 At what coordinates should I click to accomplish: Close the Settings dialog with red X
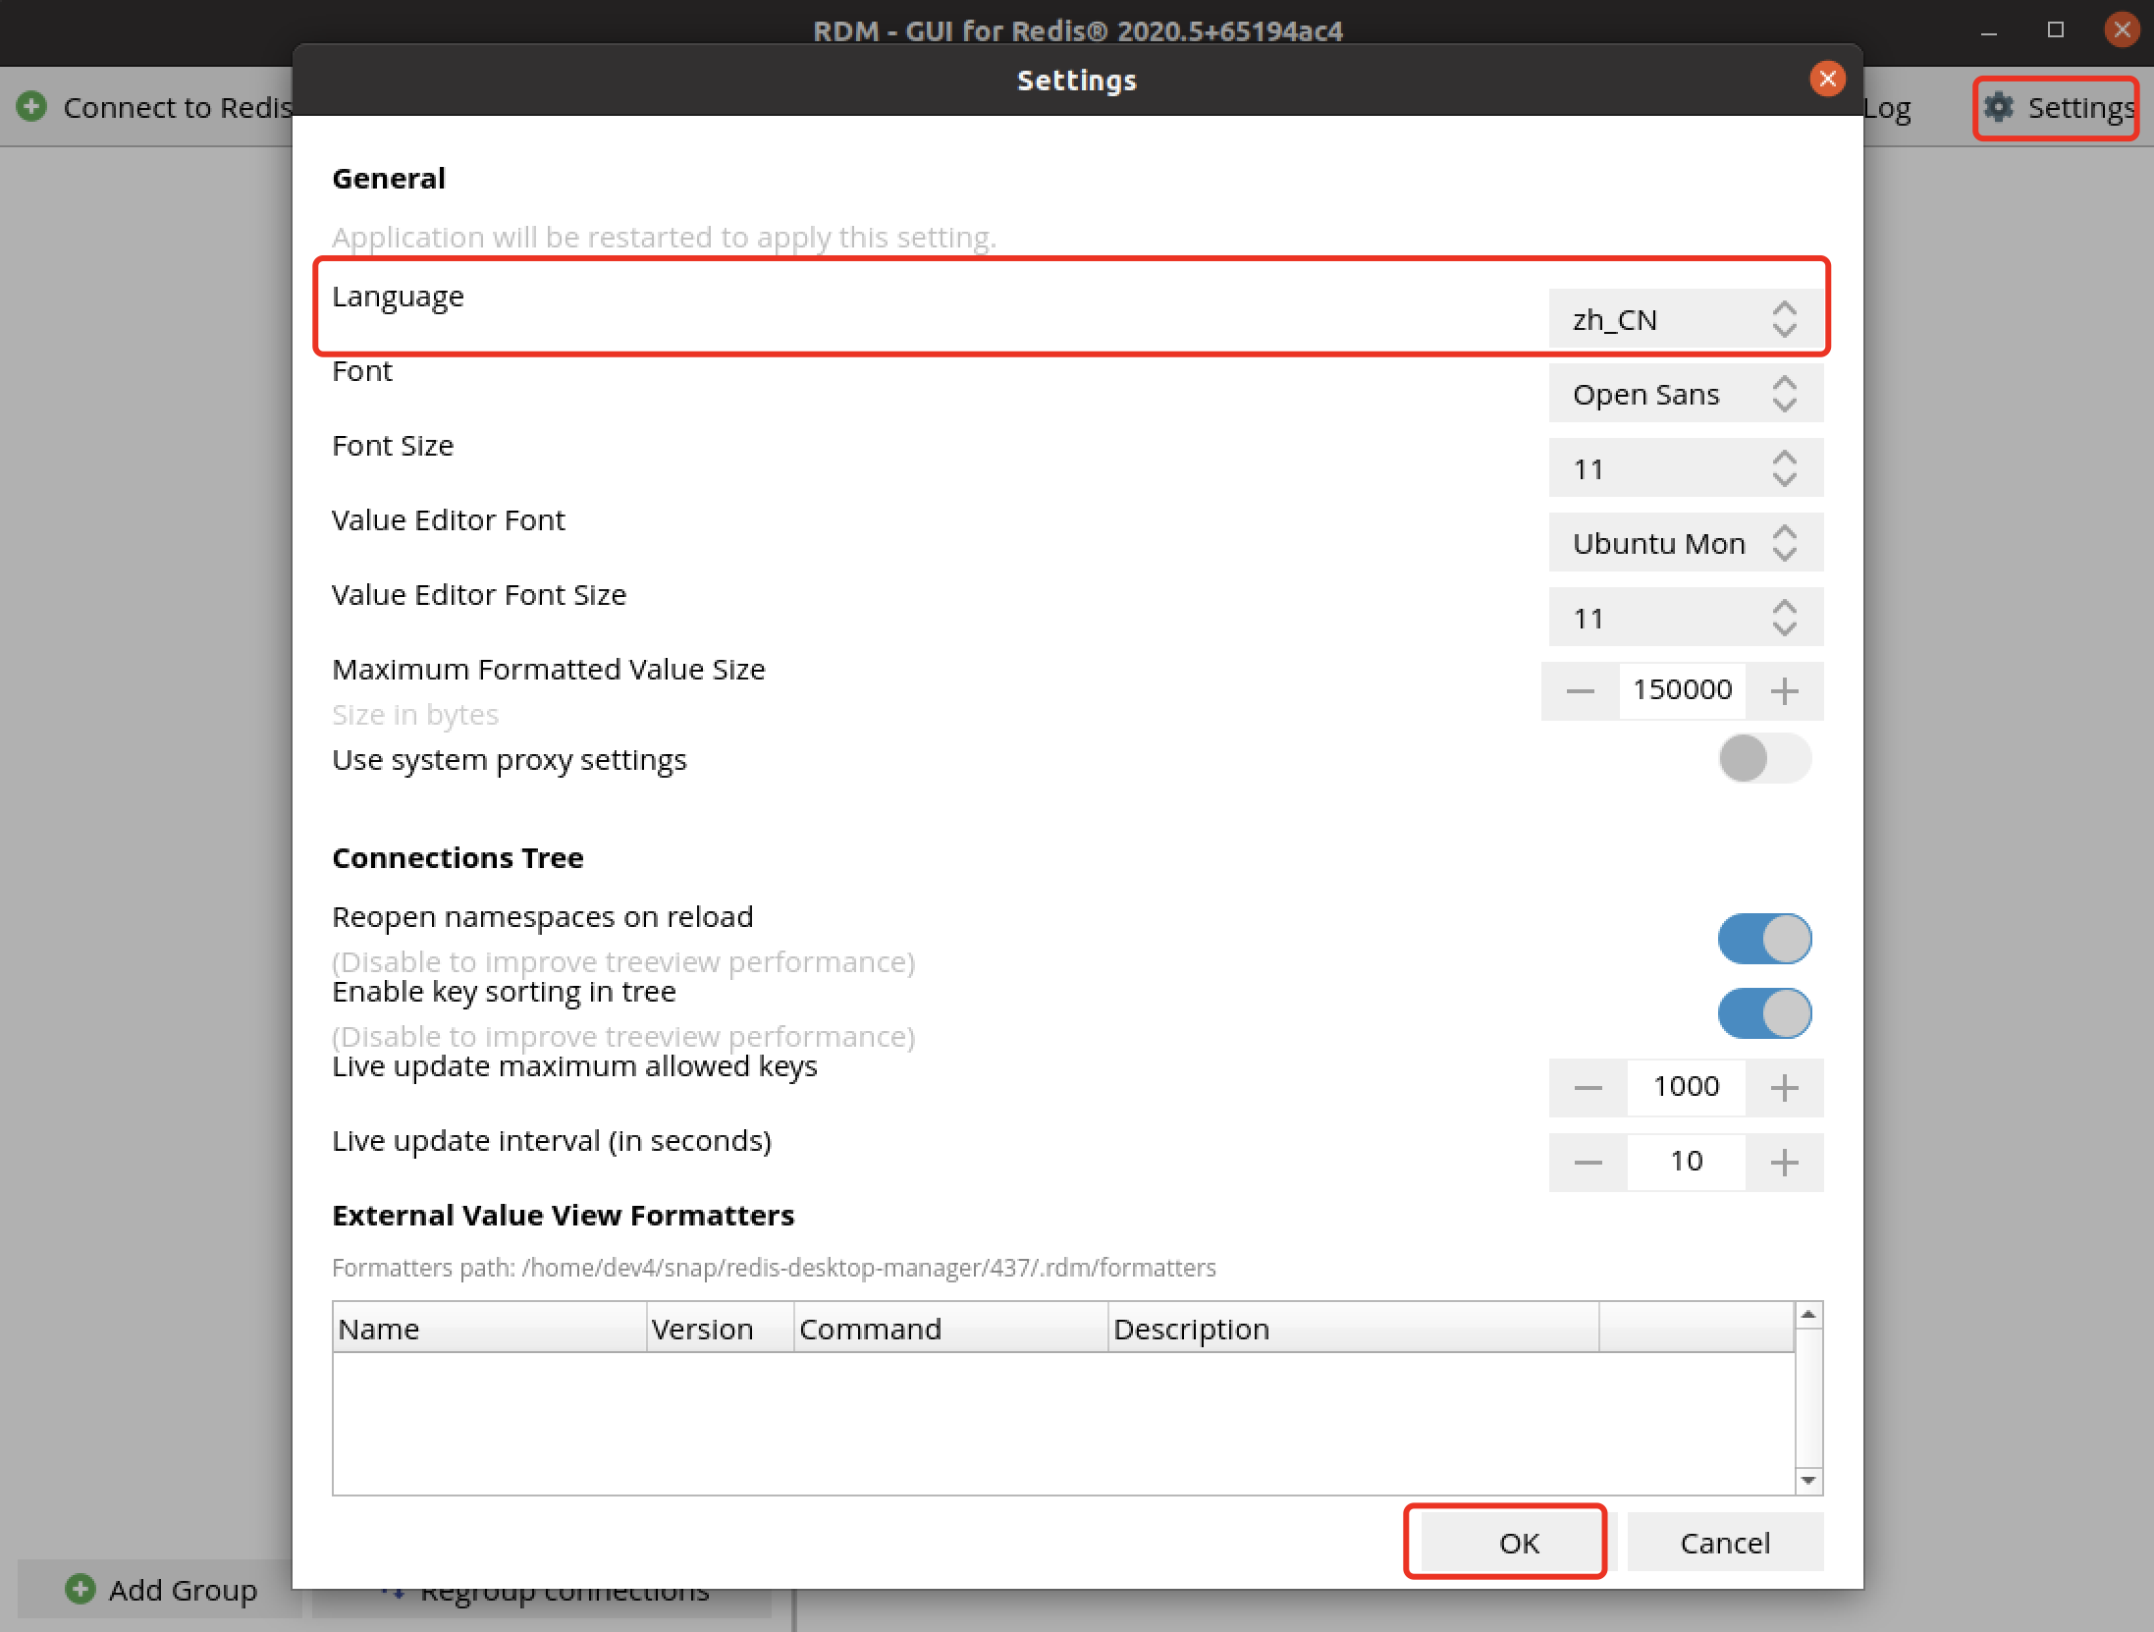point(1827,79)
